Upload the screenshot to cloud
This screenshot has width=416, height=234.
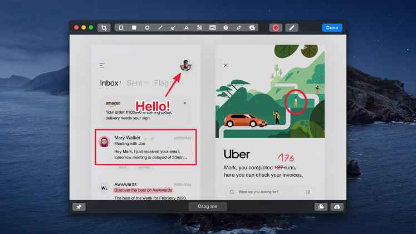(x=337, y=207)
